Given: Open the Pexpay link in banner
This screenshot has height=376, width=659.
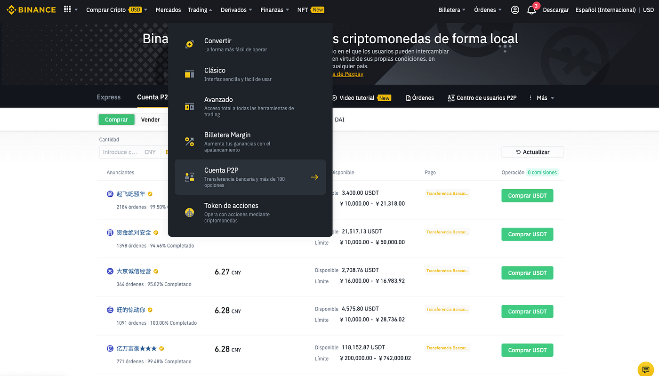Looking at the screenshot, I should [348, 74].
